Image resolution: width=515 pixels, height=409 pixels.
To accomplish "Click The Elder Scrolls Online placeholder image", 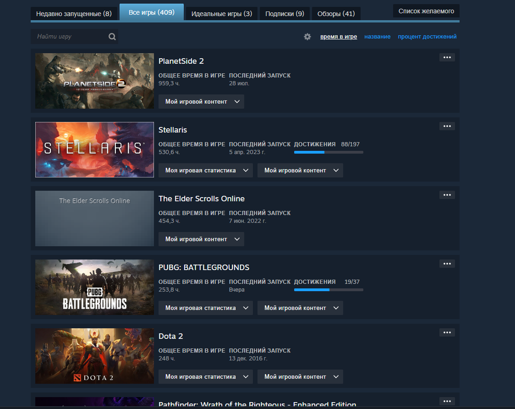I will [94, 218].
